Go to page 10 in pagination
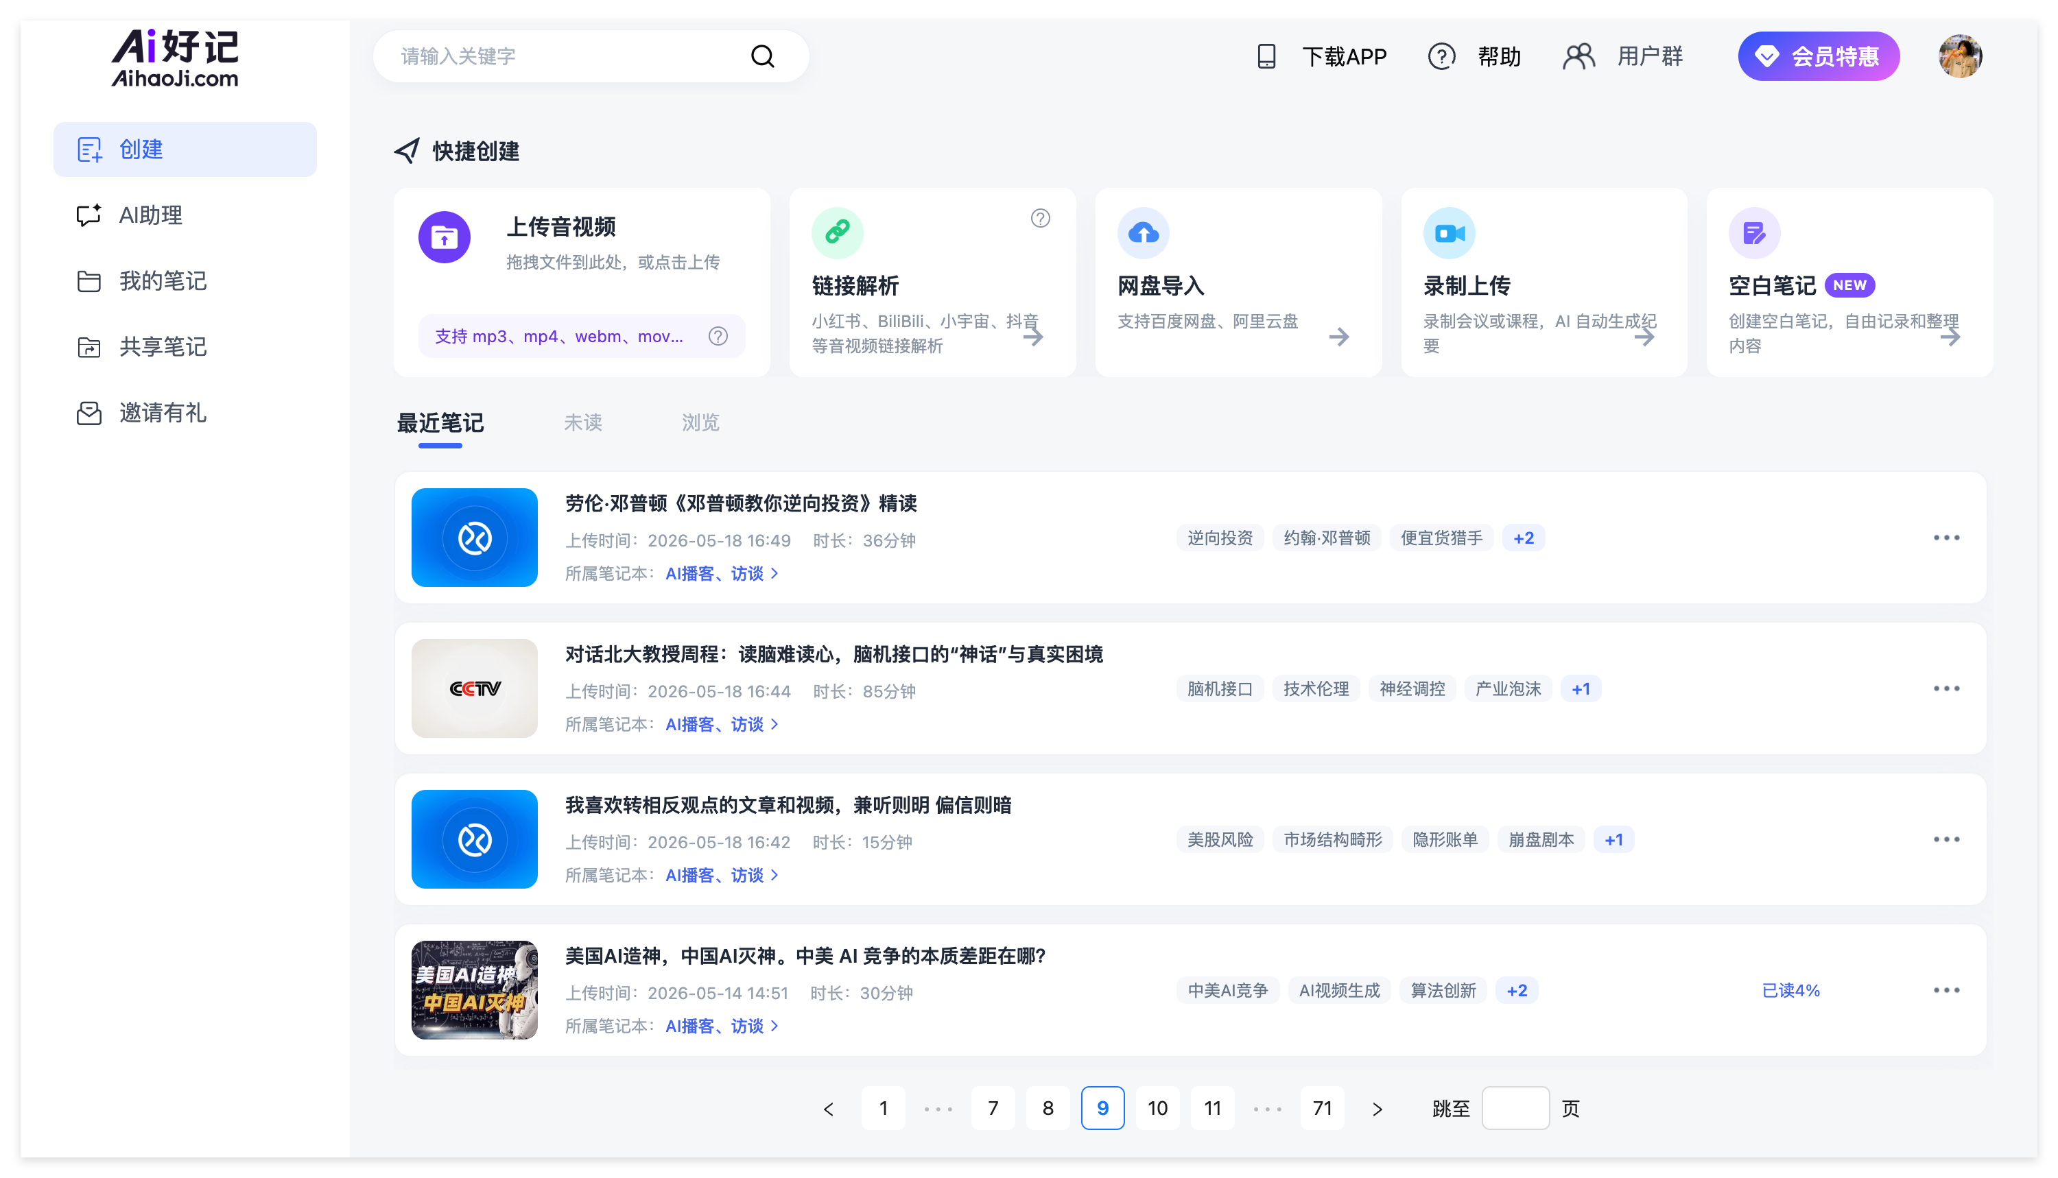This screenshot has height=1178, width=2058. [x=1157, y=1107]
